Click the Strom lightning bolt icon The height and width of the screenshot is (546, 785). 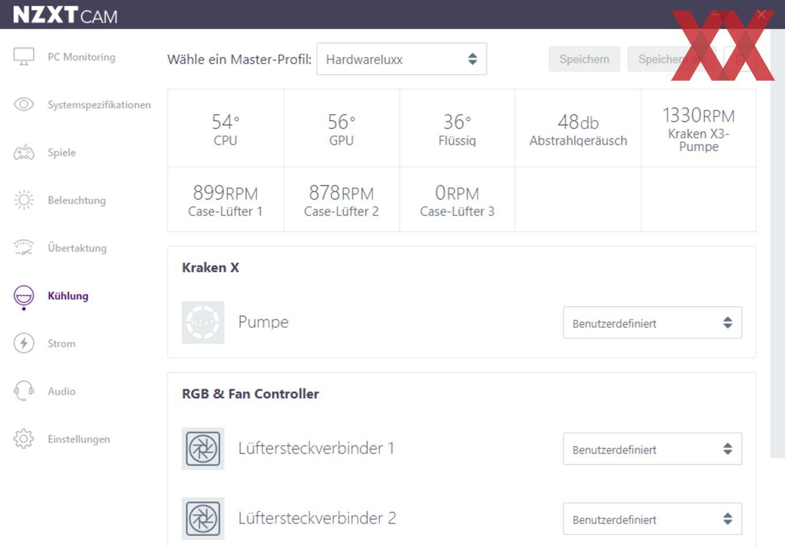point(24,343)
